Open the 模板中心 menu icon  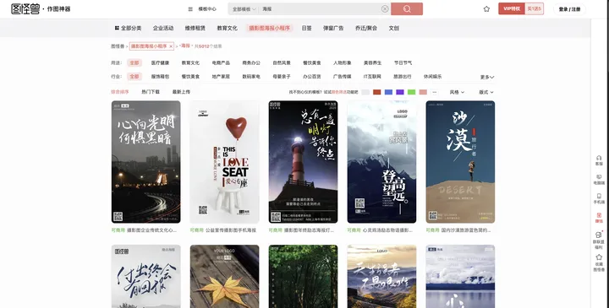pos(190,9)
